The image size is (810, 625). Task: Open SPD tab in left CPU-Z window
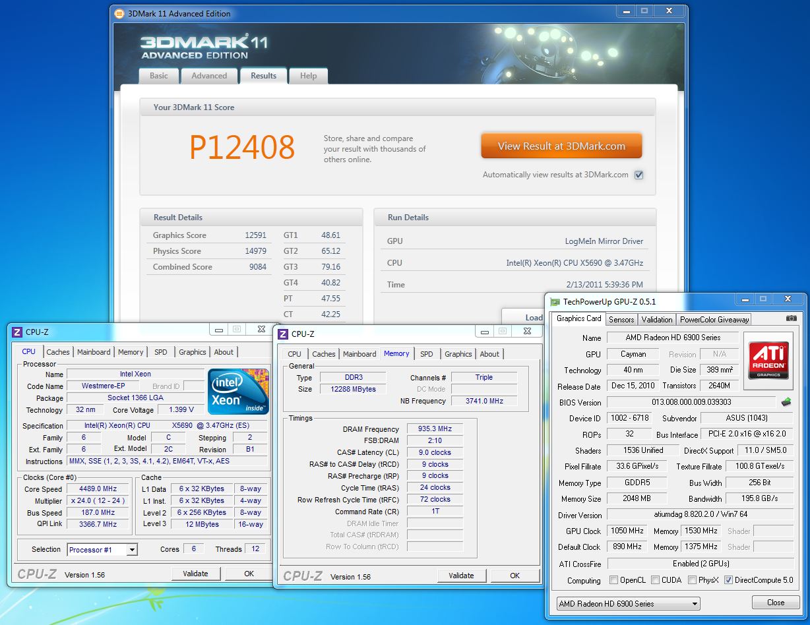click(161, 352)
